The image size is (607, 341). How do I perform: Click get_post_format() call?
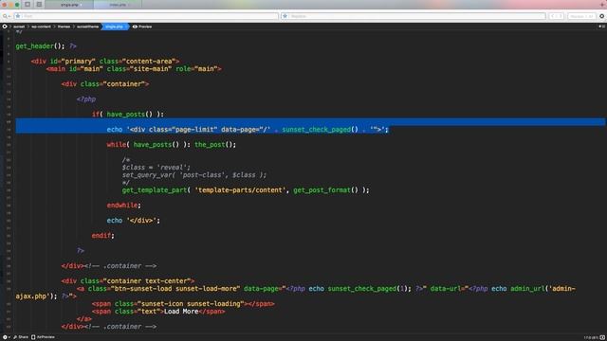(325, 189)
